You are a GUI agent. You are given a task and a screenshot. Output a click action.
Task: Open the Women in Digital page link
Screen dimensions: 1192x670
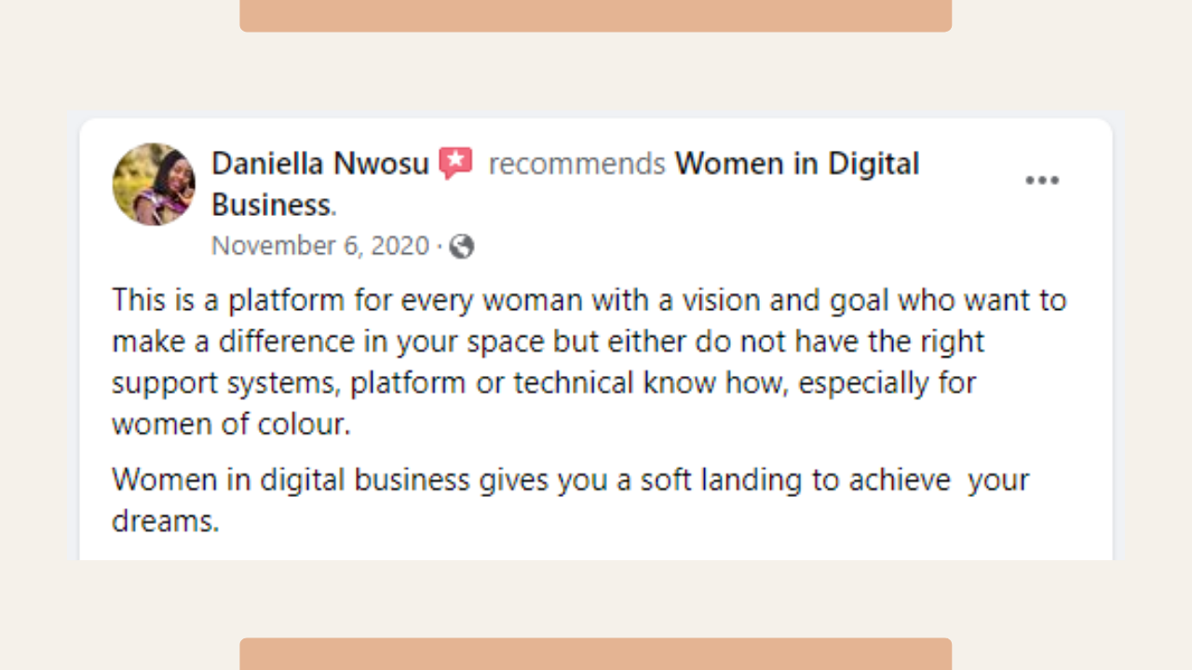pyautogui.click(x=797, y=164)
